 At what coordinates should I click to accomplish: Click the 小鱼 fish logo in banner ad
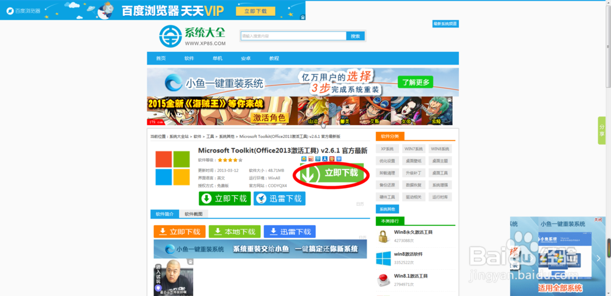(x=174, y=82)
